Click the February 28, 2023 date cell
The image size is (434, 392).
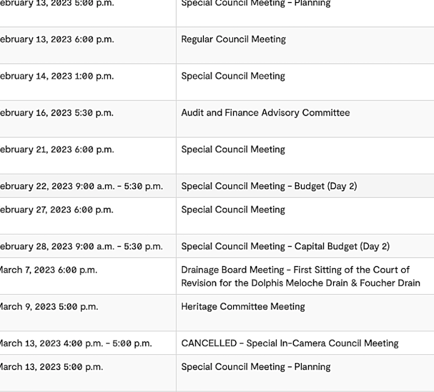coord(81,246)
